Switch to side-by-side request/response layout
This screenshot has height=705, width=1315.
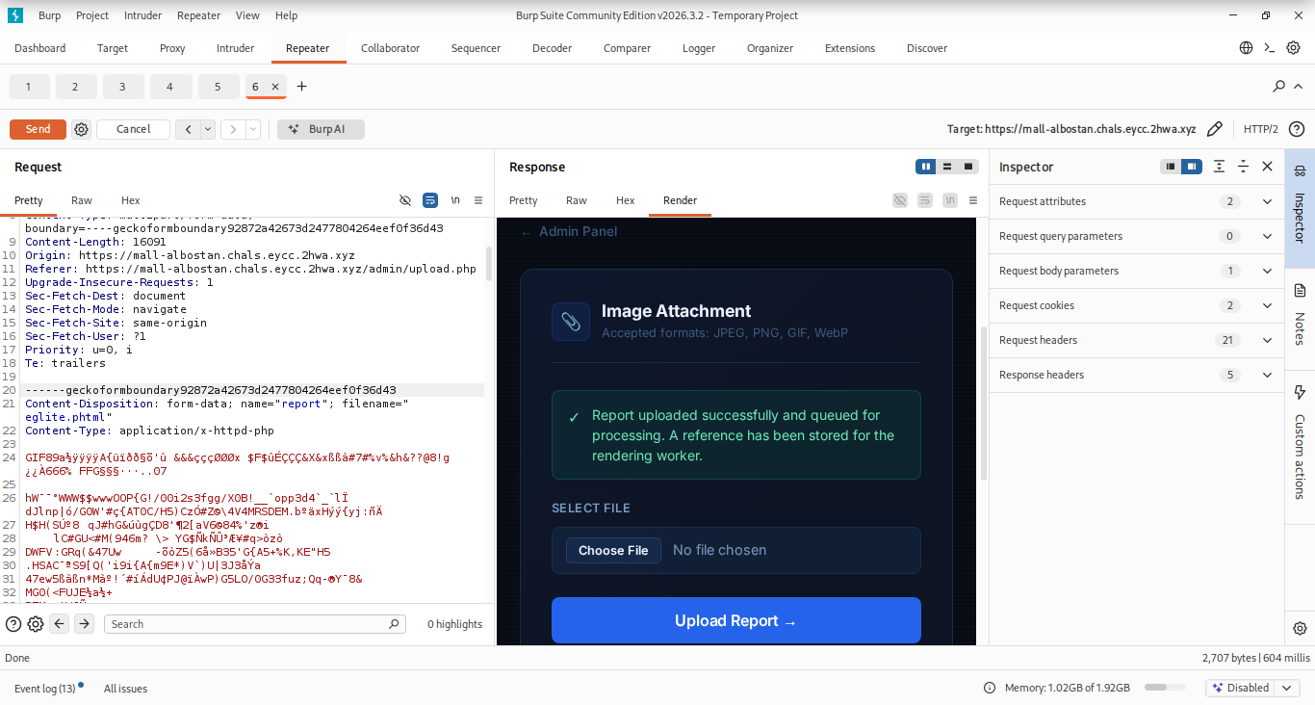[x=926, y=167]
